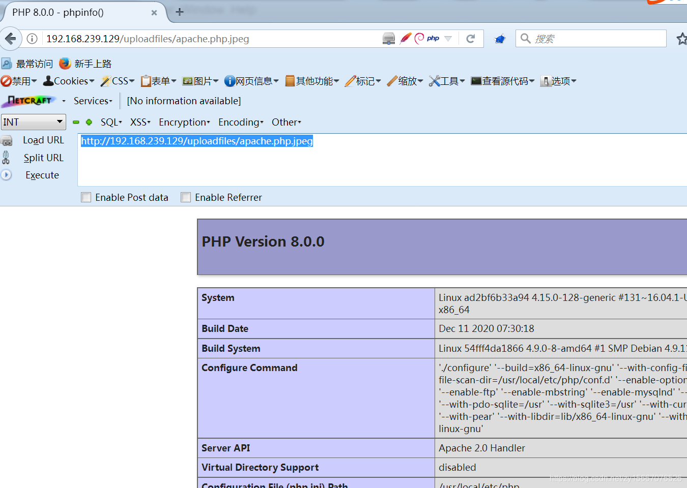Click the server icon in the address bar

coord(389,39)
